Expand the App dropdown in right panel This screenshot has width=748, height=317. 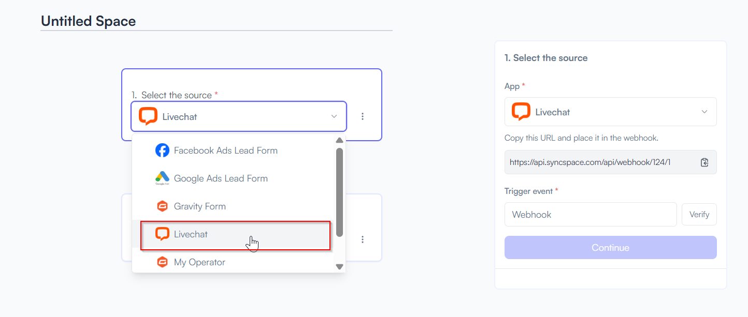(704, 112)
